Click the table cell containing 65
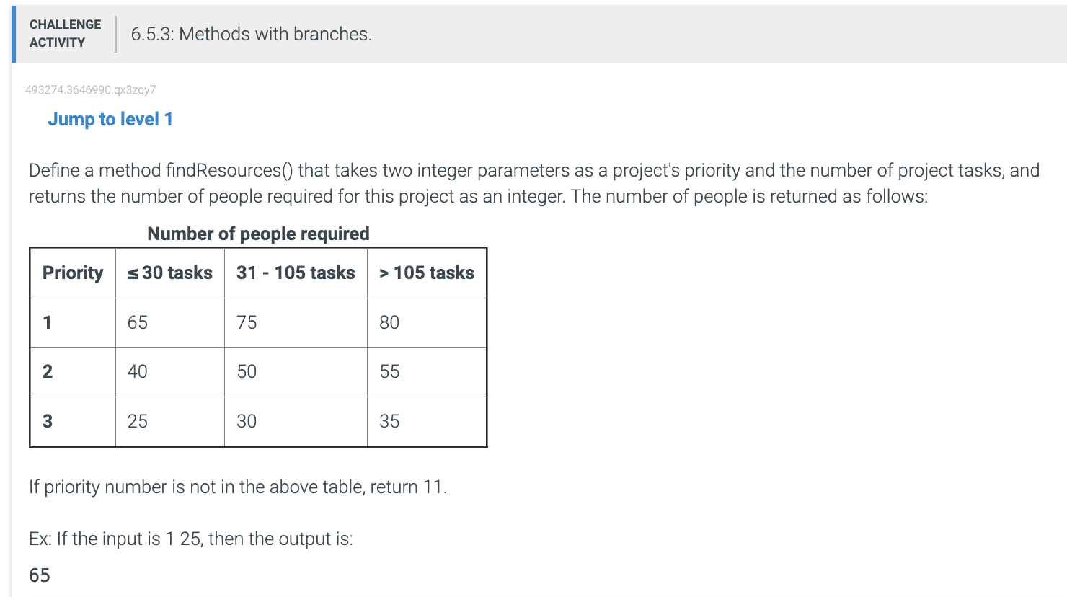1067x597 pixels. point(170,323)
